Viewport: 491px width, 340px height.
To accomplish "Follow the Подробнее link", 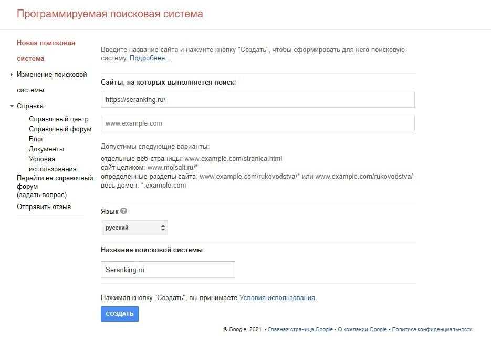I will [x=150, y=58].
